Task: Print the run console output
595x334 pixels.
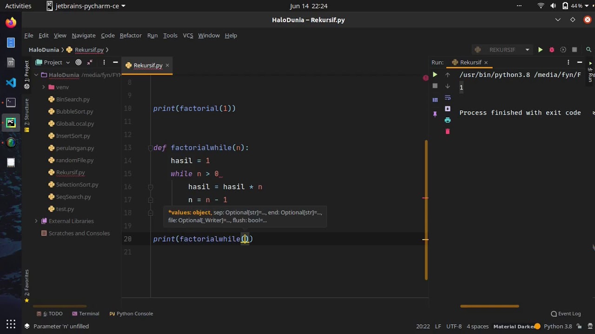Action: point(448,120)
